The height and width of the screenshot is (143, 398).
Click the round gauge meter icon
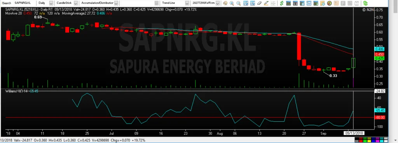tap(330, 3)
